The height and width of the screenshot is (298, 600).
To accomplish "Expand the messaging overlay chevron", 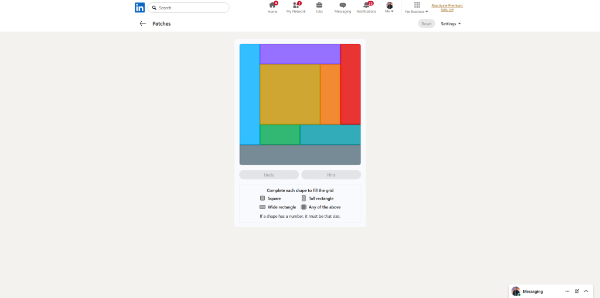I will tap(586, 291).
